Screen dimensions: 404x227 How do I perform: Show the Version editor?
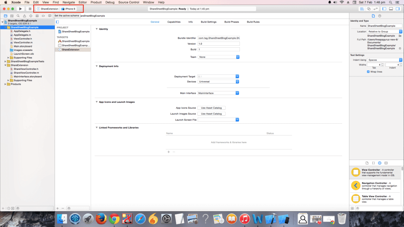pos(376,9)
